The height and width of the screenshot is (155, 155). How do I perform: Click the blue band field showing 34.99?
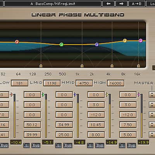coord(64,125)
